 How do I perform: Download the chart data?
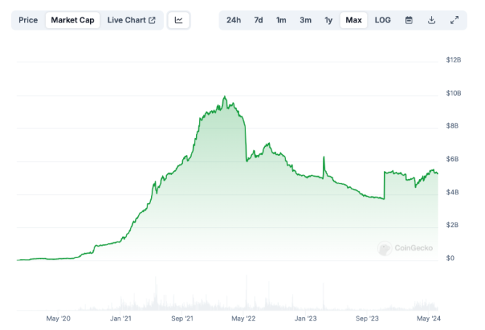pos(431,20)
